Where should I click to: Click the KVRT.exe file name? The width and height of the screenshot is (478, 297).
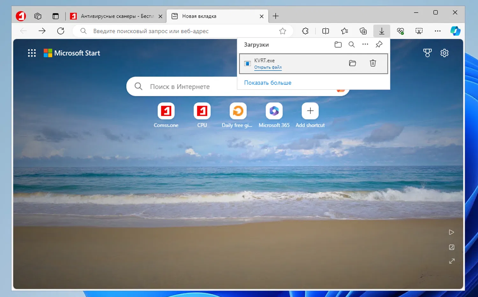(x=264, y=60)
